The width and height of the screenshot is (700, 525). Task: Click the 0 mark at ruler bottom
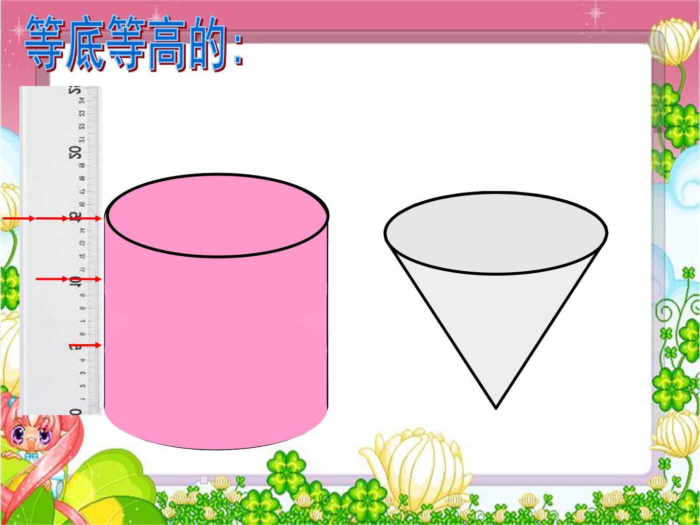point(75,411)
